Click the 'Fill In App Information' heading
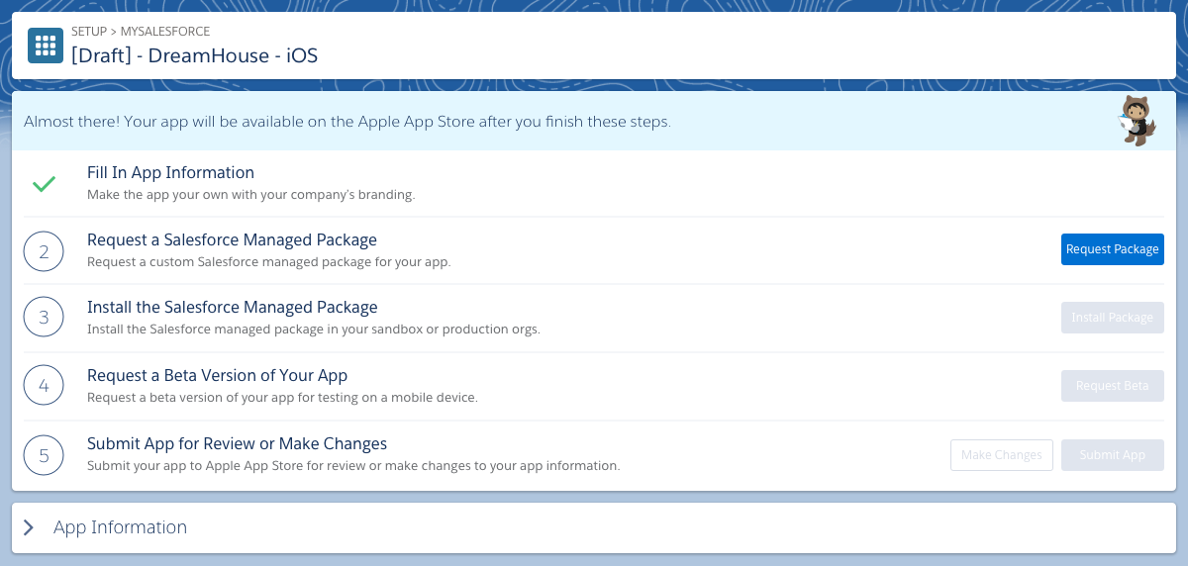Image resolution: width=1188 pixels, height=566 pixels. tap(170, 172)
